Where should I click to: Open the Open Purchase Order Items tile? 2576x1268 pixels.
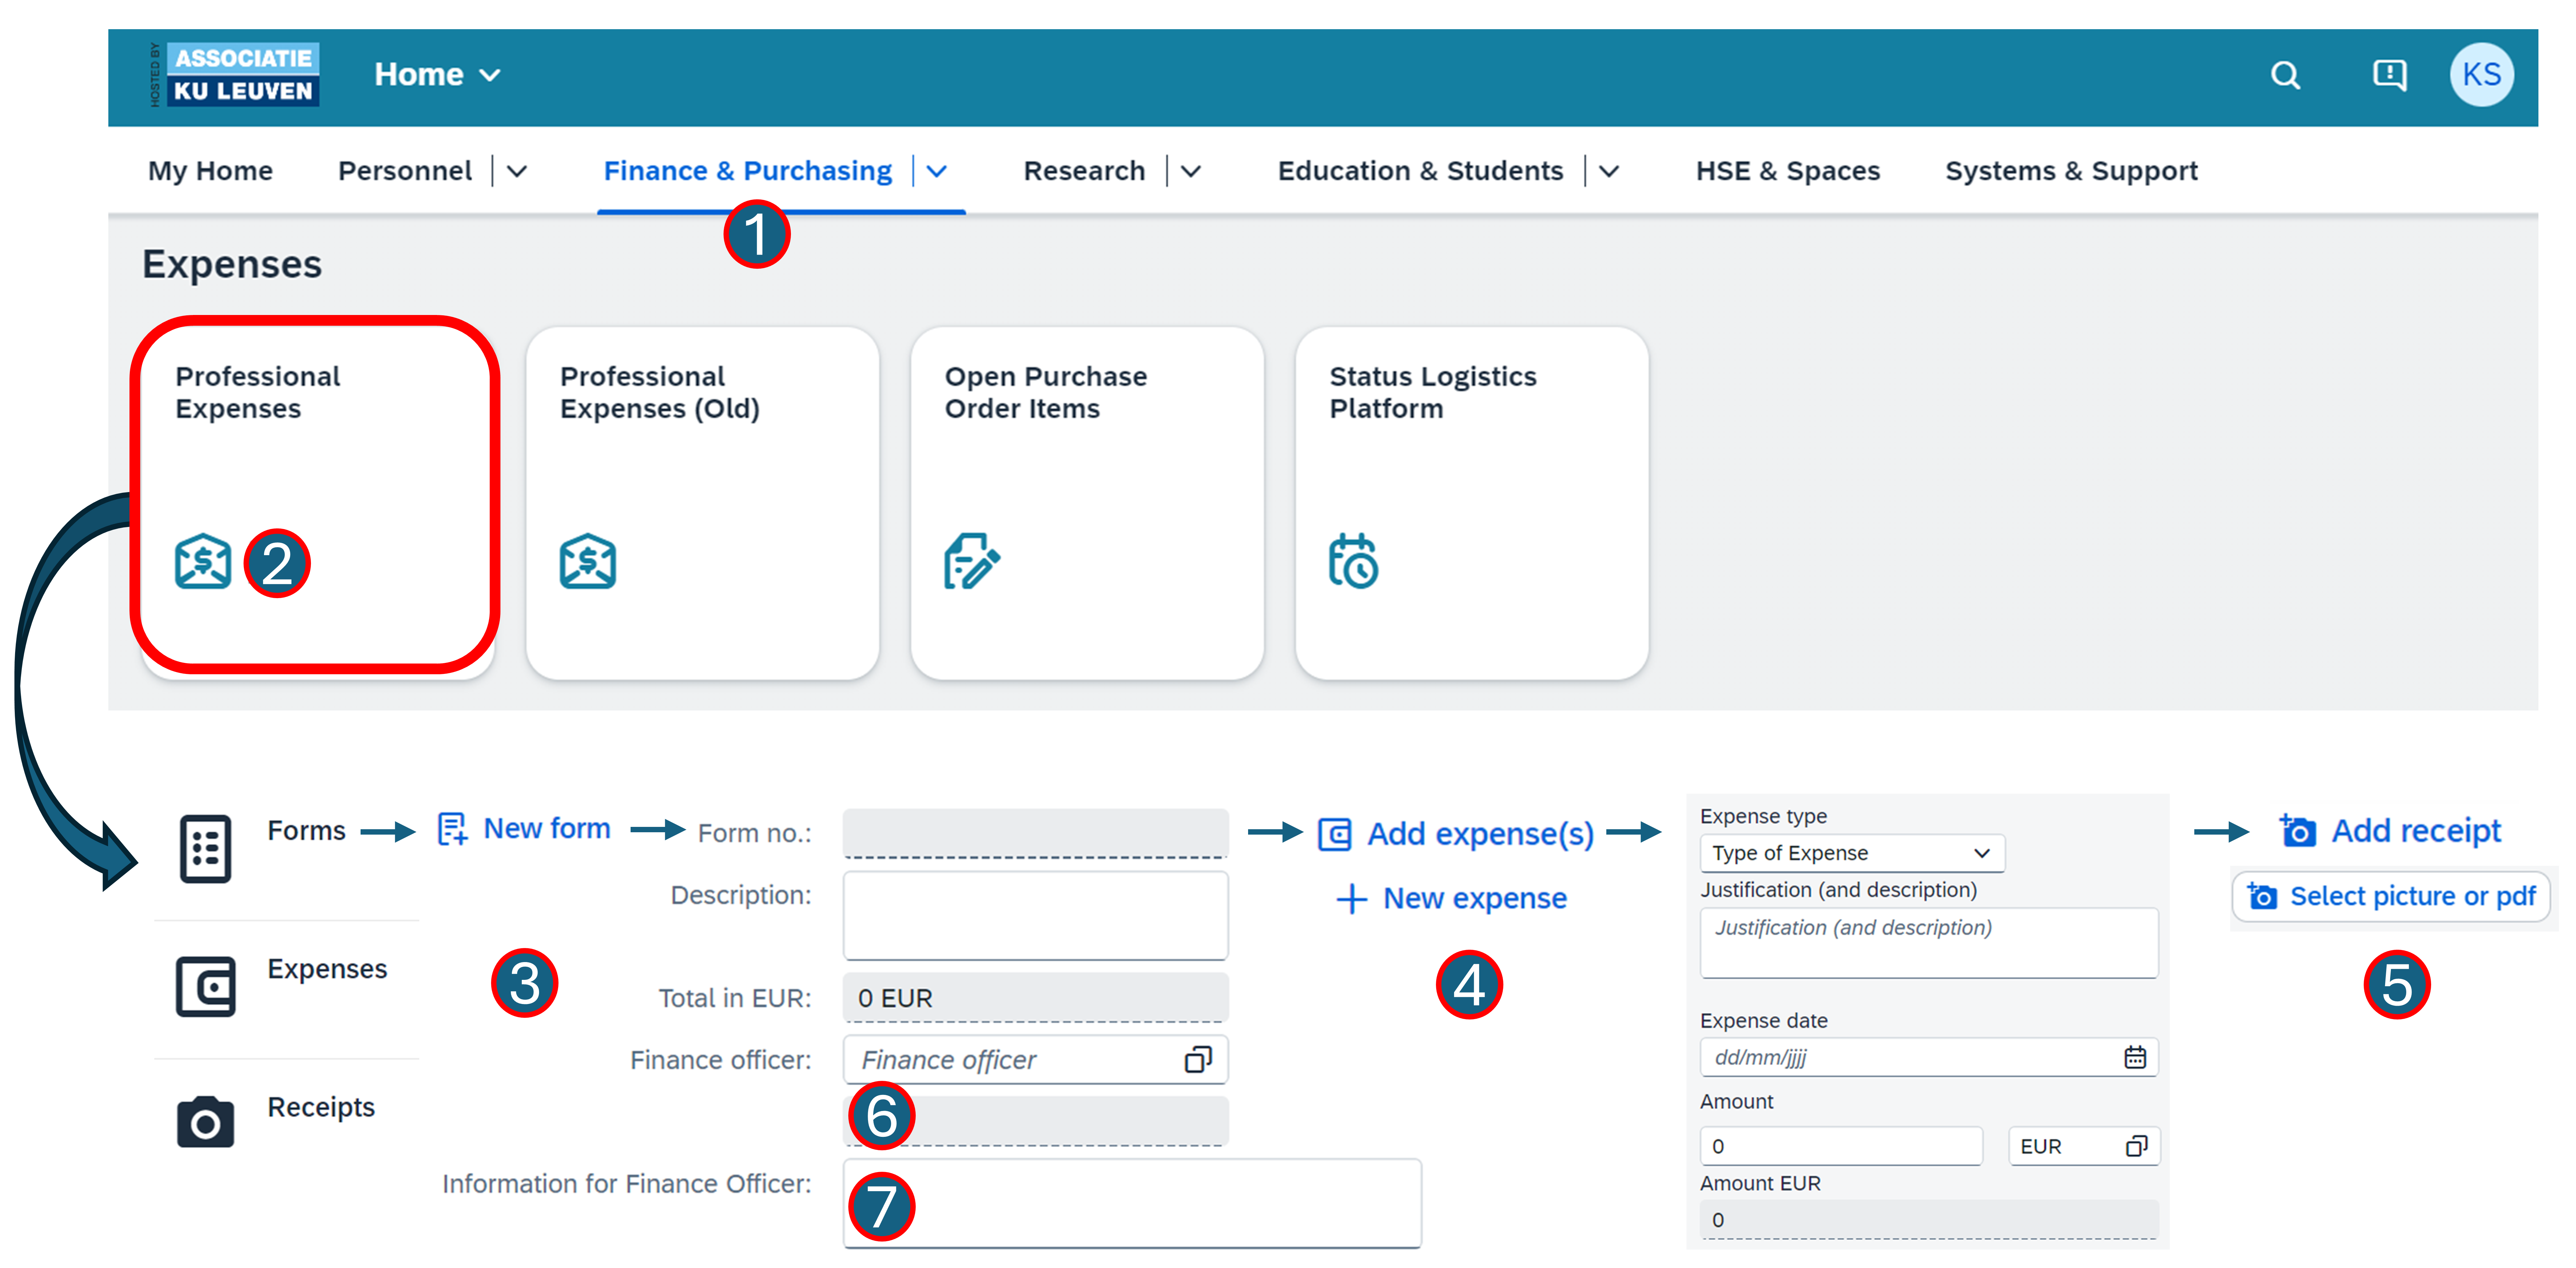1087,503
